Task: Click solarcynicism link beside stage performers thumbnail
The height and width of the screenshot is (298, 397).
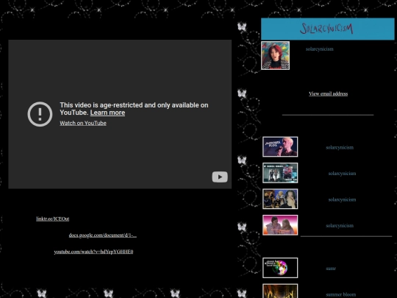Action: click(x=342, y=174)
